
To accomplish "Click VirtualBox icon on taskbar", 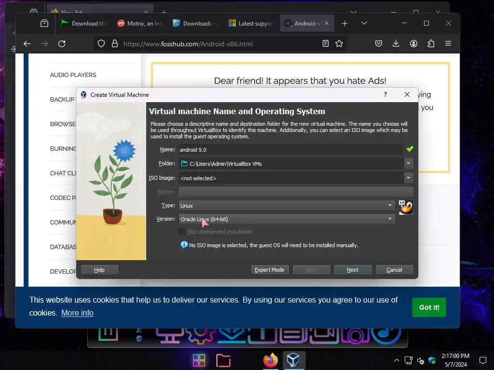I will [294, 360].
